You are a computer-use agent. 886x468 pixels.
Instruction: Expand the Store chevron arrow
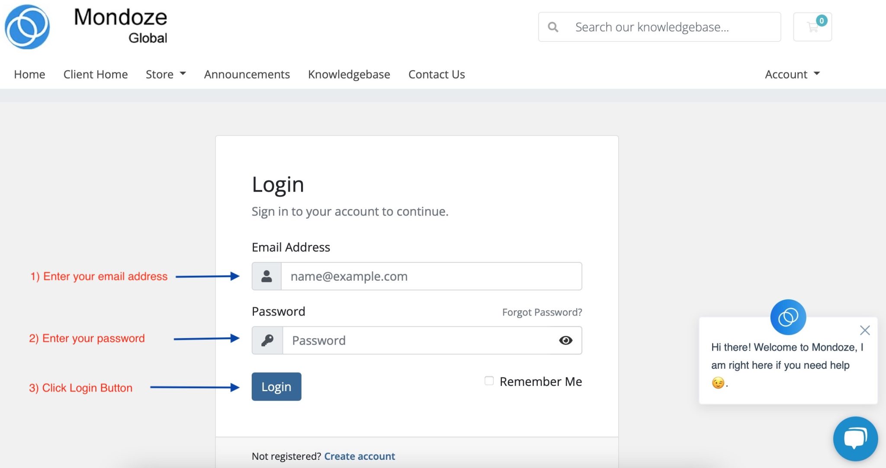coord(183,74)
